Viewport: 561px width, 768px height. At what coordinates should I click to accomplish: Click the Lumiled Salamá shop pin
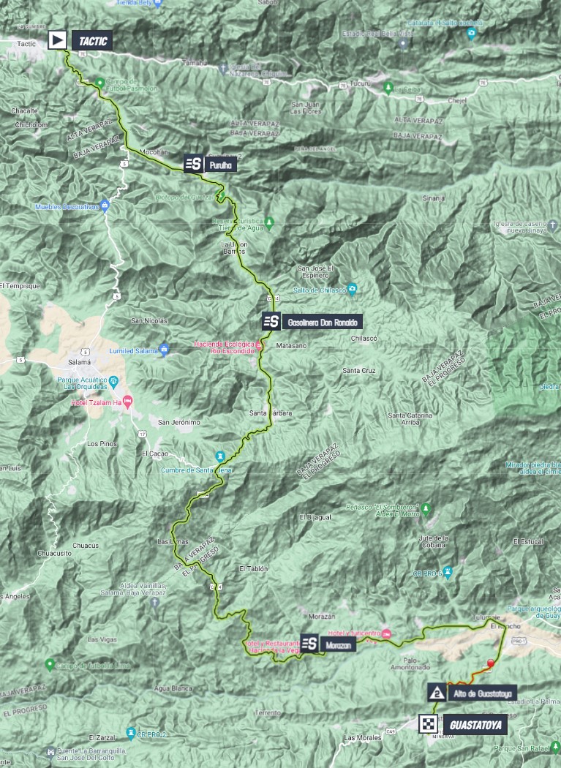point(164,350)
